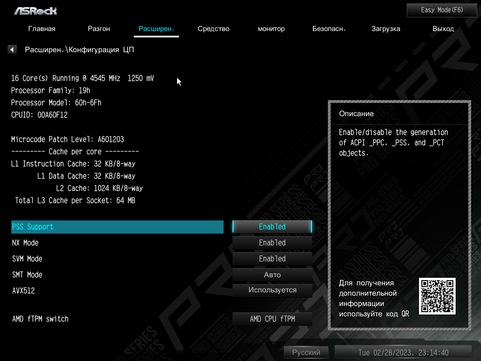Select the PSS Support row
Viewport: 481px width, 361px height.
pyautogui.click(x=117, y=227)
